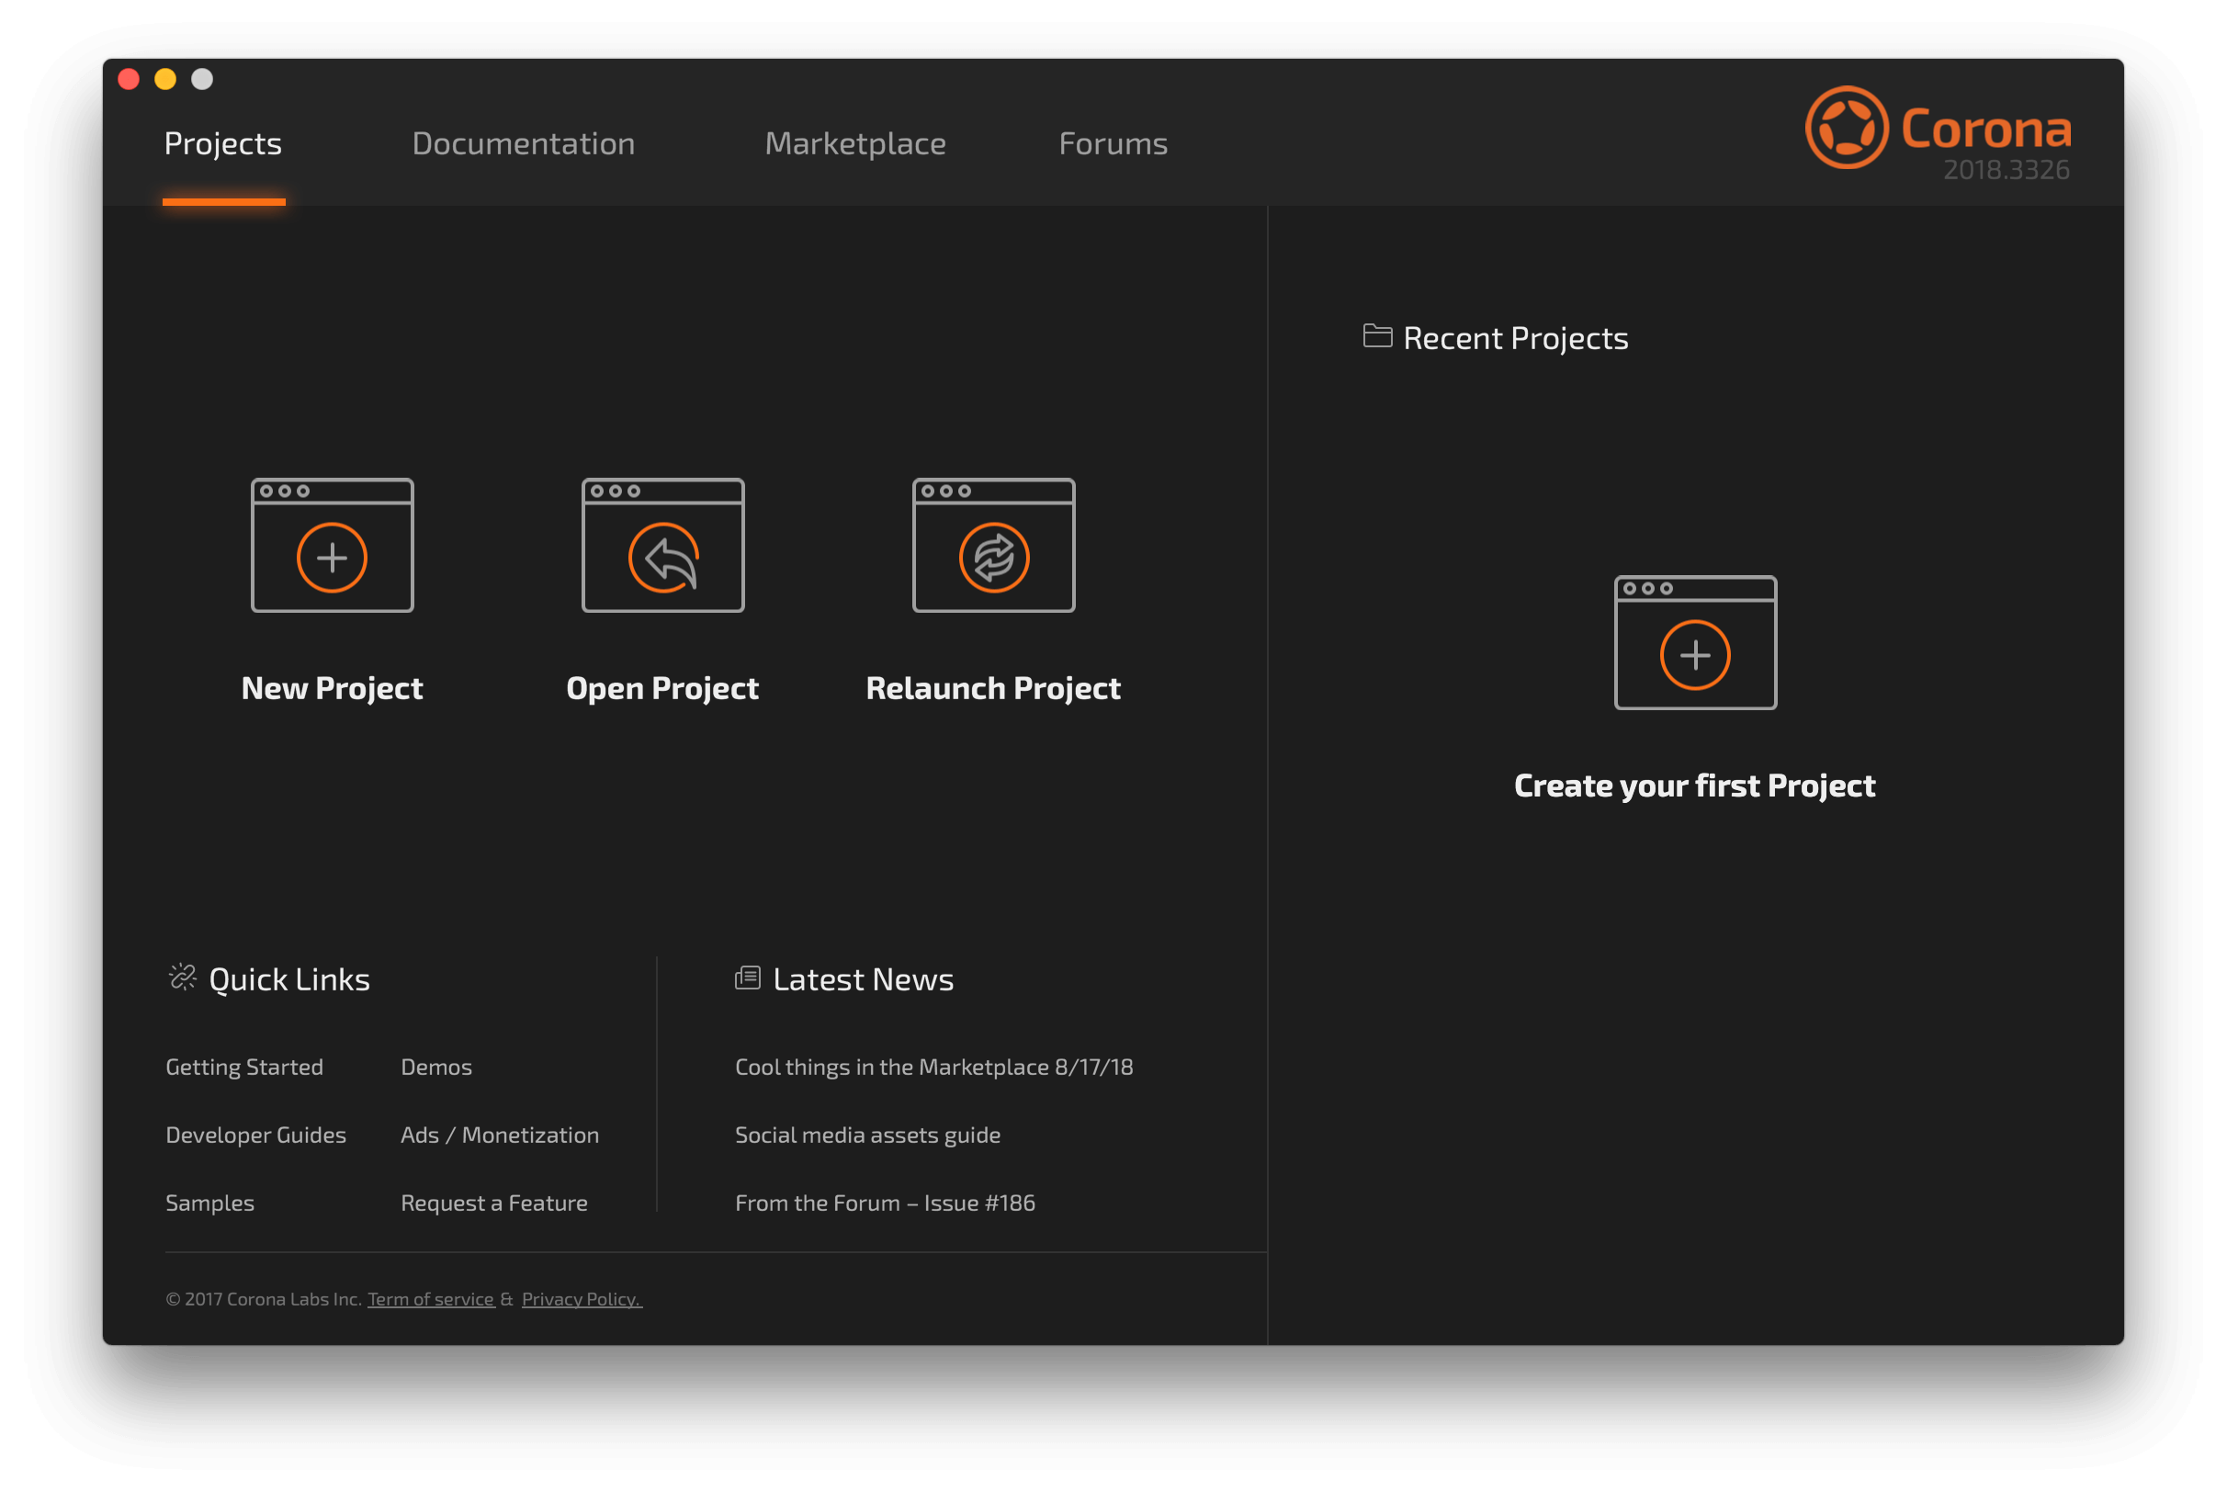Click the yellow minimize window button
The width and height of the screenshot is (2227, 1492).
pos(165,79)
